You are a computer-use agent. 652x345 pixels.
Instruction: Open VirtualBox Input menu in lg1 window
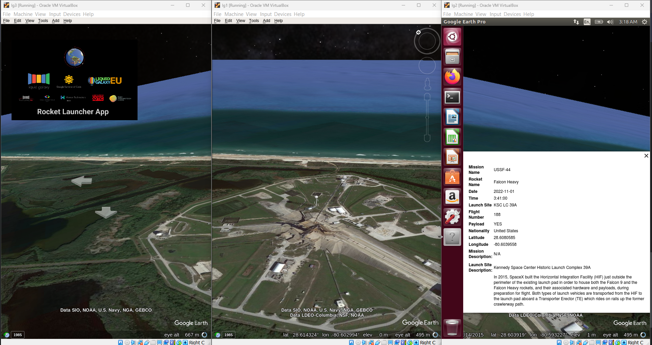pos(266,14)
